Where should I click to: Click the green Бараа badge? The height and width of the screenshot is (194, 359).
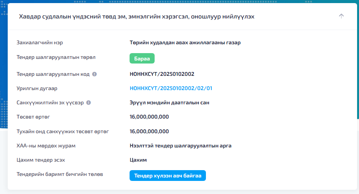pos(142,59)
